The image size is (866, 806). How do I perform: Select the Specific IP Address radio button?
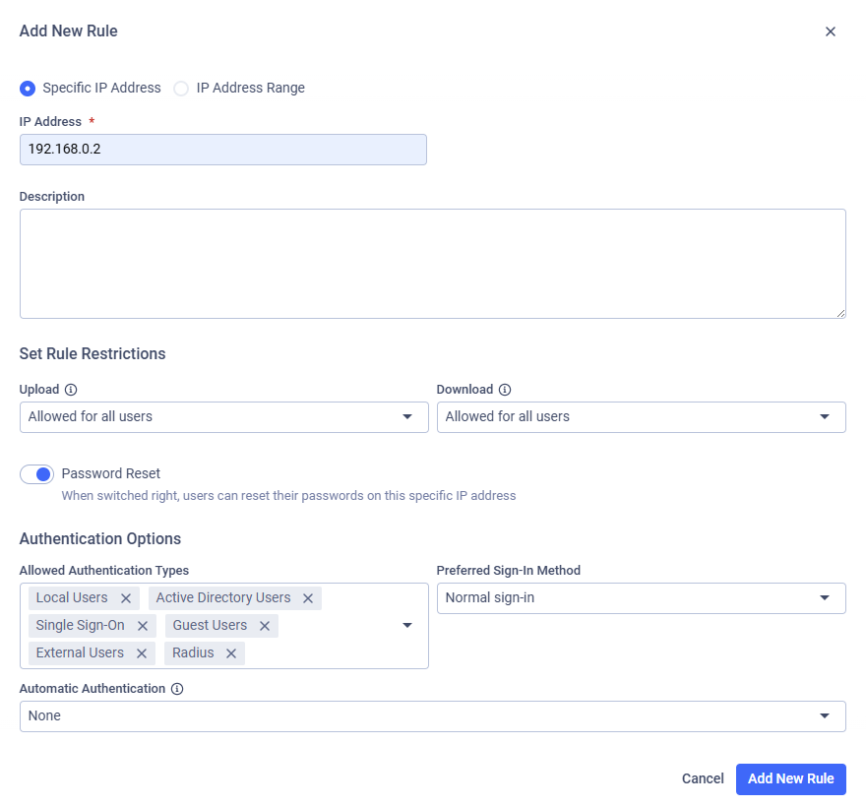coord(28,89)
